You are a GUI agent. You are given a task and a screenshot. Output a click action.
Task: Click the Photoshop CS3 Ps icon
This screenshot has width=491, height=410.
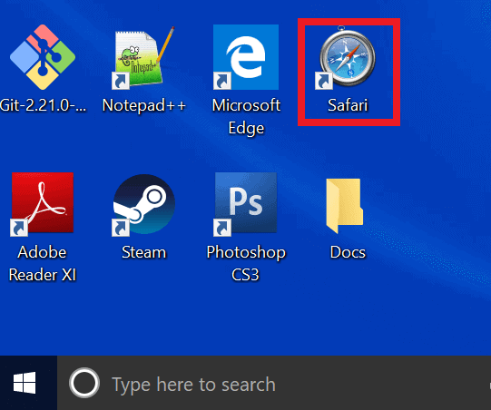click(x=246, y=203)
